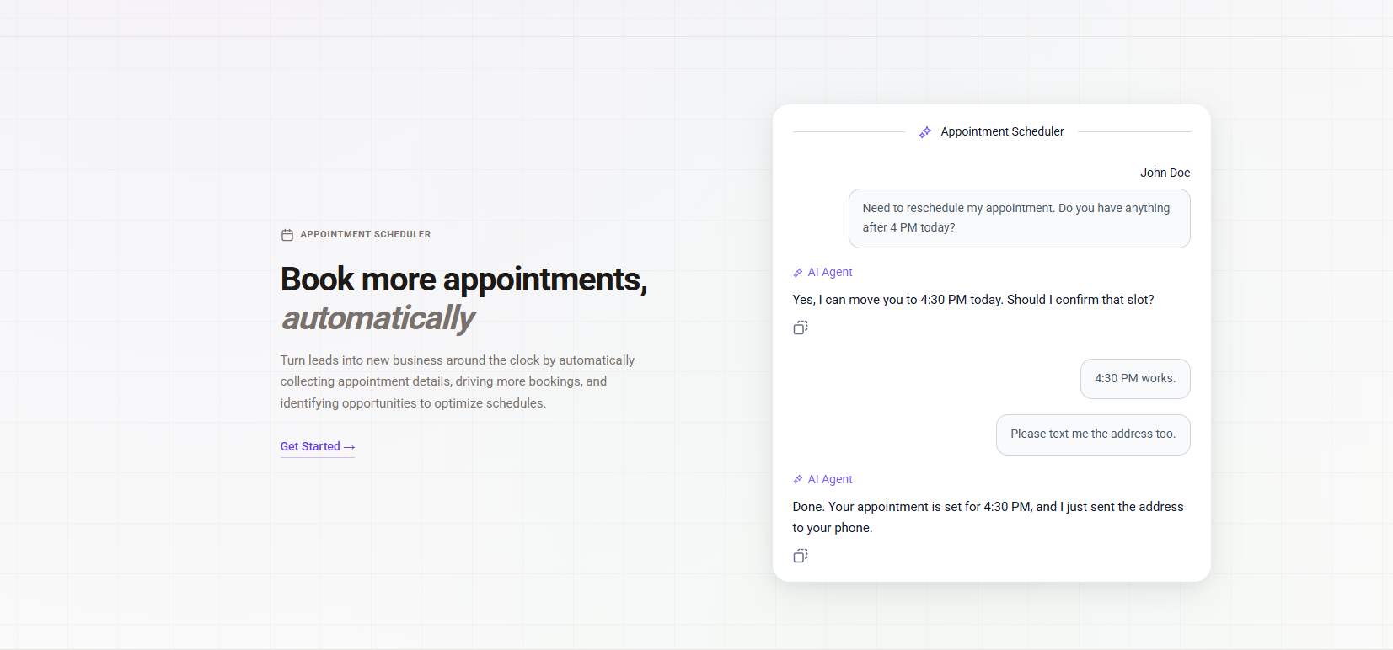The height and width of the screenshot is (650, 1393).
Task: Click the AI Agent sparkle icon above Done message
Action: (x=798, y=480)
